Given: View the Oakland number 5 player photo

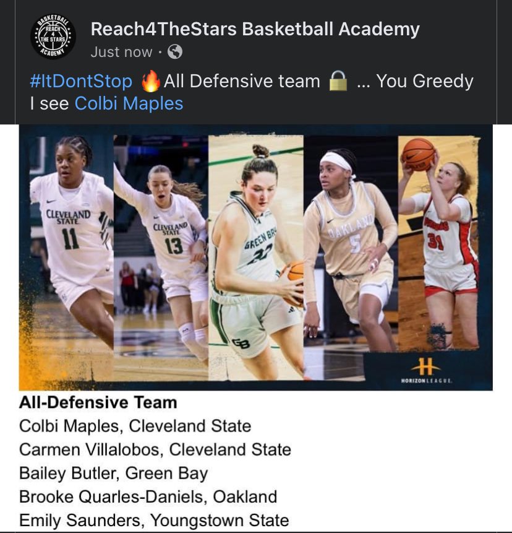Looking at the screenshot, I should [x=351, y=244].
